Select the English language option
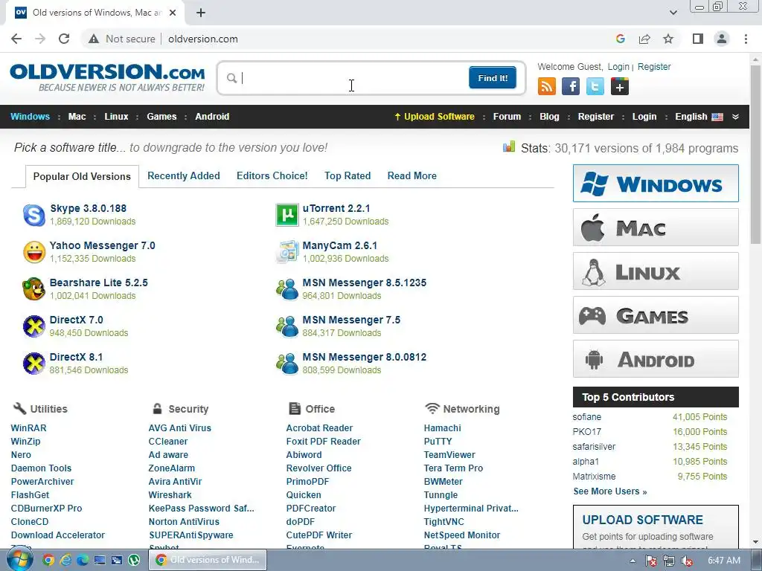Image resolution: width=762 pixels, height=571 pixels. click(699, 117)
